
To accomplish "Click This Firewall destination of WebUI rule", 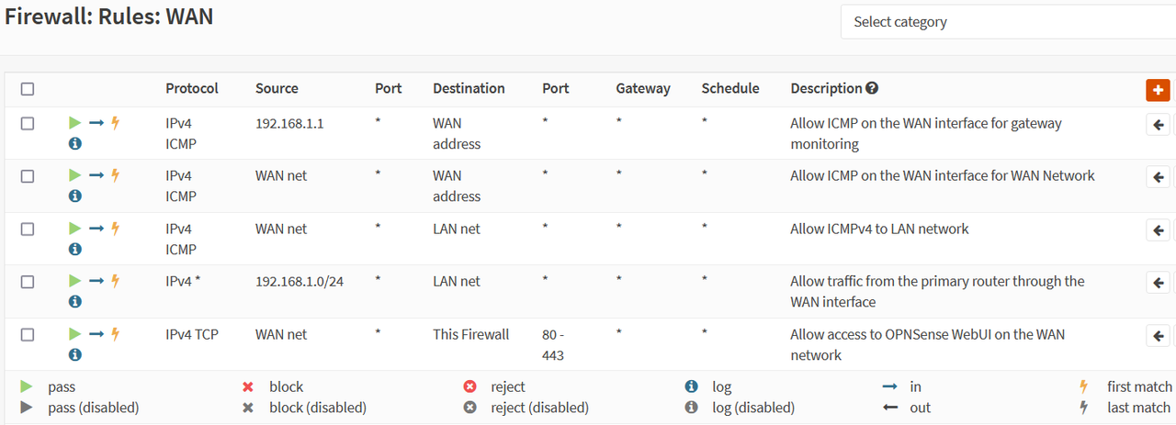I will pyautogui.click(x=471, y=334).
